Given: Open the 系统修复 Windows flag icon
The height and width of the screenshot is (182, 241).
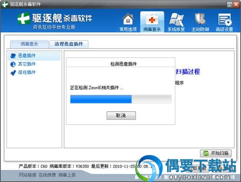Looking at the screenshot, I should [x=176, y=20].
